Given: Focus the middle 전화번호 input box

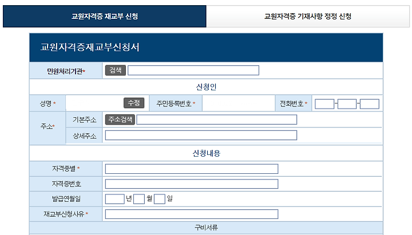Looking at the screenshot, I should tap(347, 104).
